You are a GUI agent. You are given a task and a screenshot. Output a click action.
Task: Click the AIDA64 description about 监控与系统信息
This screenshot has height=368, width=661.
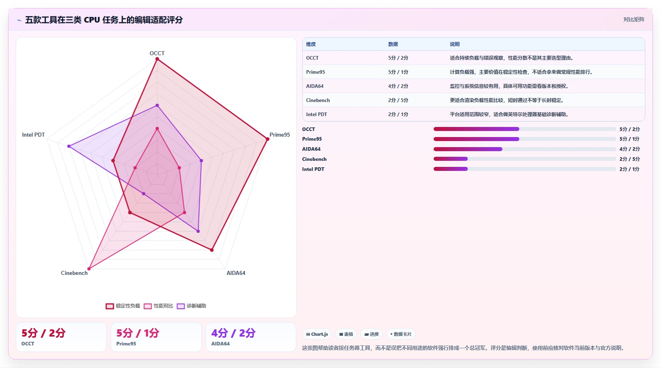click(509, 86)
